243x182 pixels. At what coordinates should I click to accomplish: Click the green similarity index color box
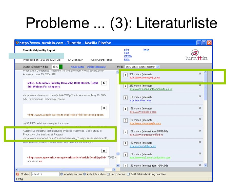pos(61,67)
